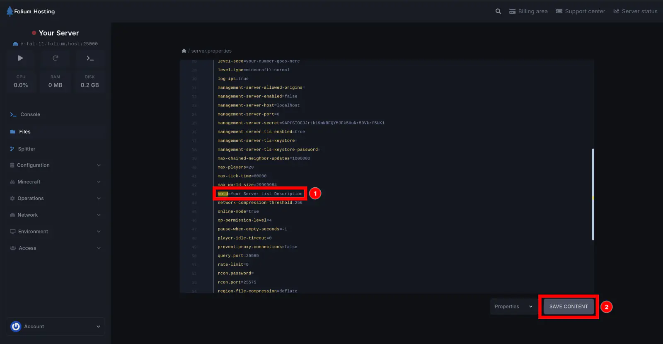The image size is (663, 344).
Task: Click the home breadcrumb icon
Action: pyautogui.click(x=184, y=51)
